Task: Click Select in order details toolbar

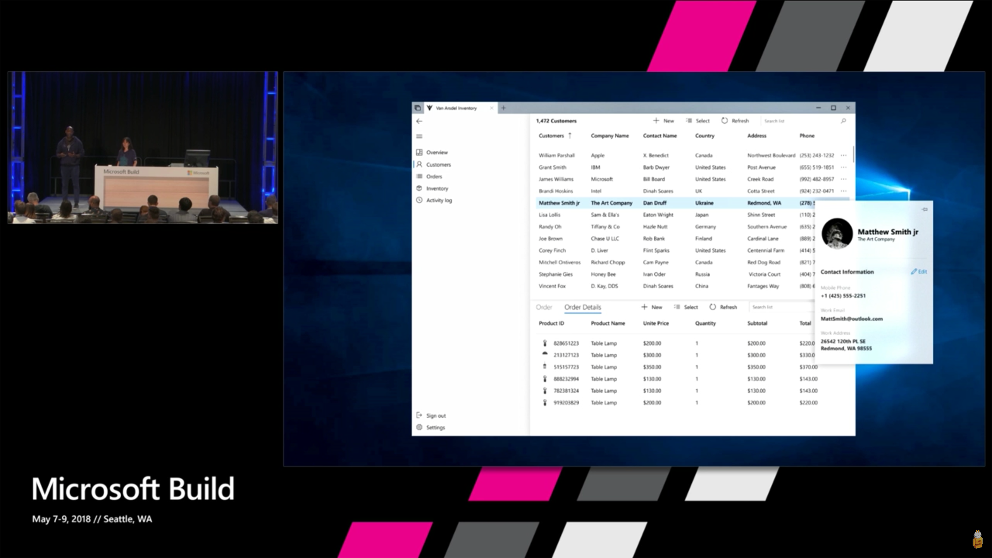Action: pos(686,307)
